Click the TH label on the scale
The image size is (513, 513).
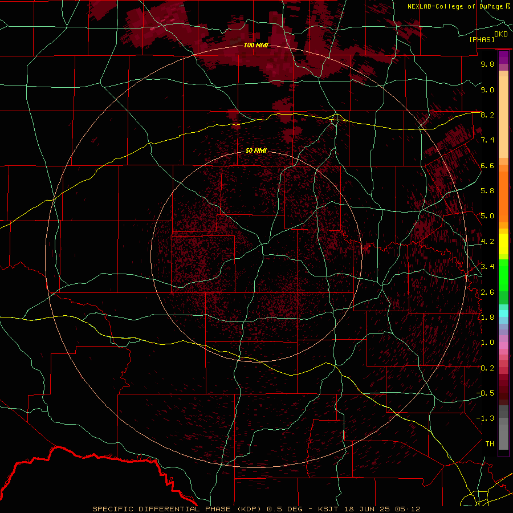click(490, 444)
